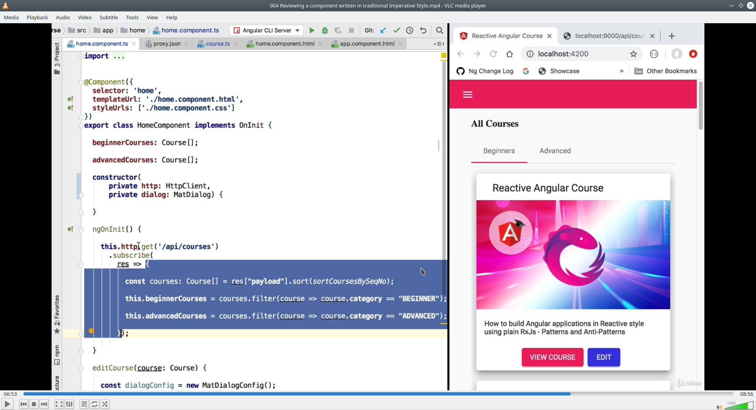Expand the collapsed import block
The height and width of the screenshot is (410, 756).
81,56
